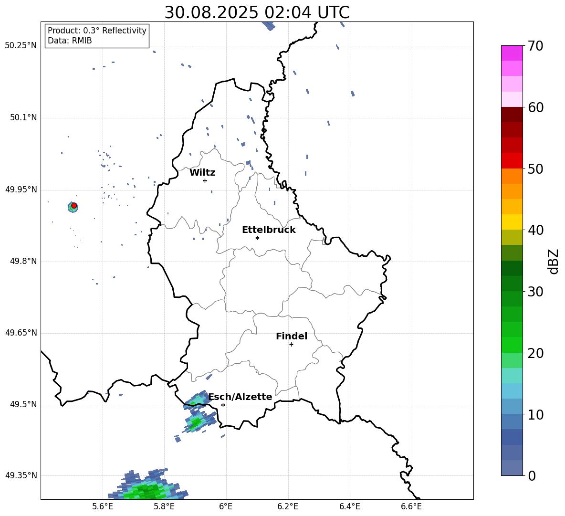This screenshot has height=516, width=565.
Task: Click the 49.65°N latitude label
Action: (x=21, y=332)
